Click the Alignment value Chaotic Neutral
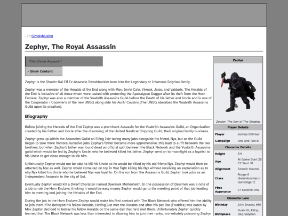Screen dimensions: 288x216 coord(249,169)
